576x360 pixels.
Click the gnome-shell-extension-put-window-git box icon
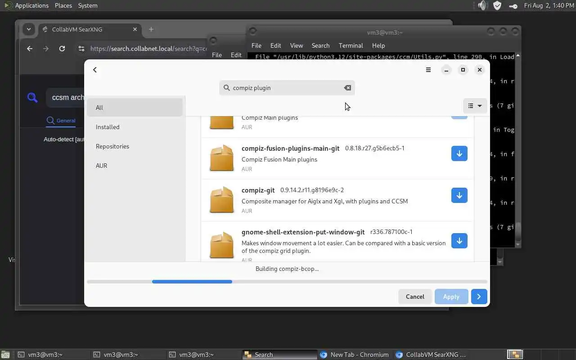click(222, 245)
